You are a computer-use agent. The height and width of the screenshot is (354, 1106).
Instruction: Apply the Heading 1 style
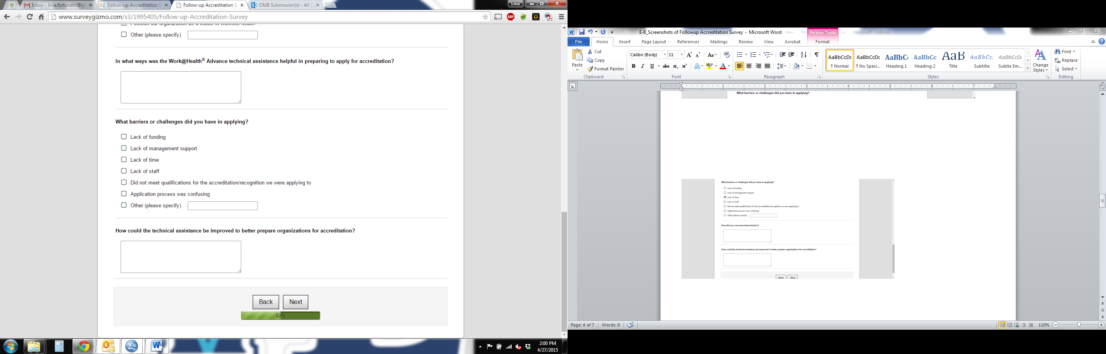pos(896,60)
